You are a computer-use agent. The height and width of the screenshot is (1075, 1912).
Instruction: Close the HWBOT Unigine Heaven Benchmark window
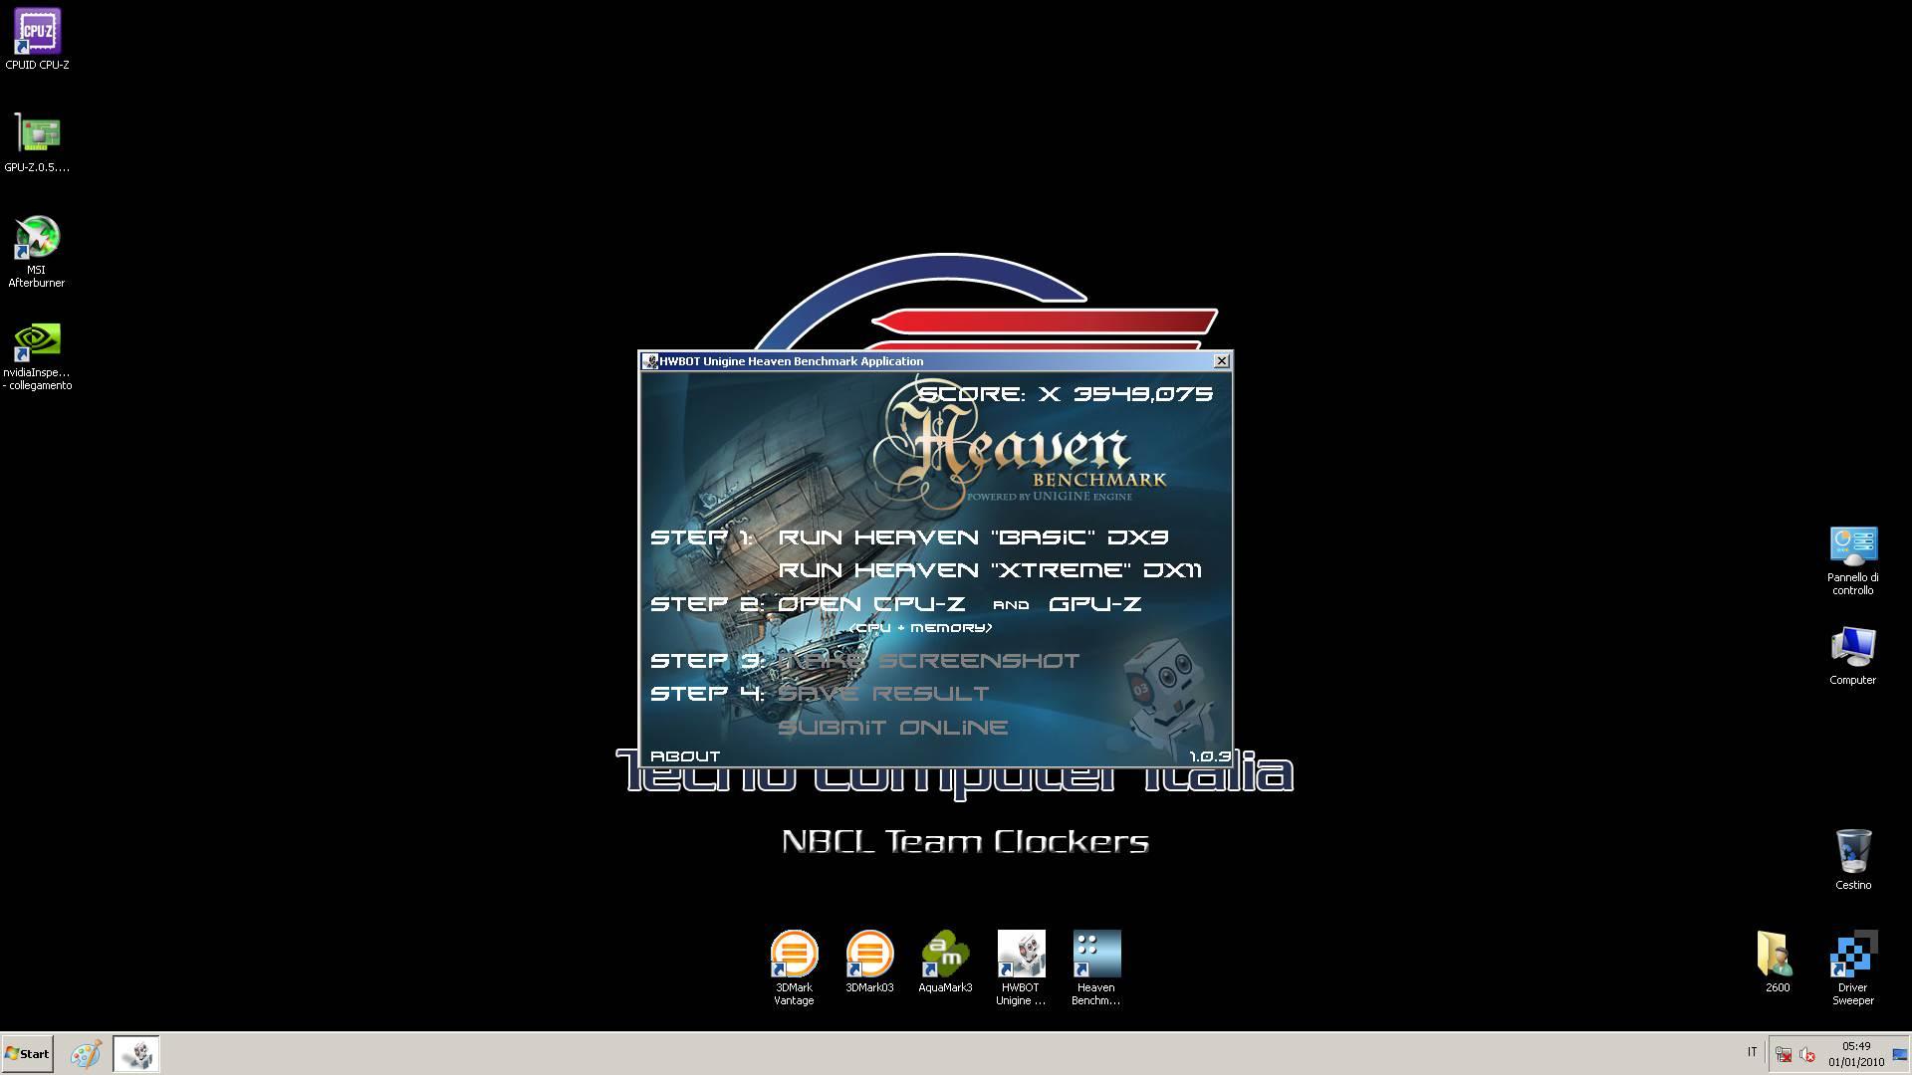[1222, 361]
